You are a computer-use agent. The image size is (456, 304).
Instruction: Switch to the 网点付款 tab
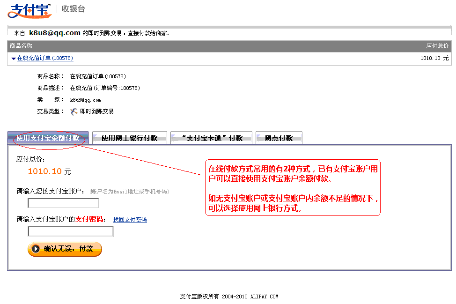pyautogui.click(x=279, y=138)
